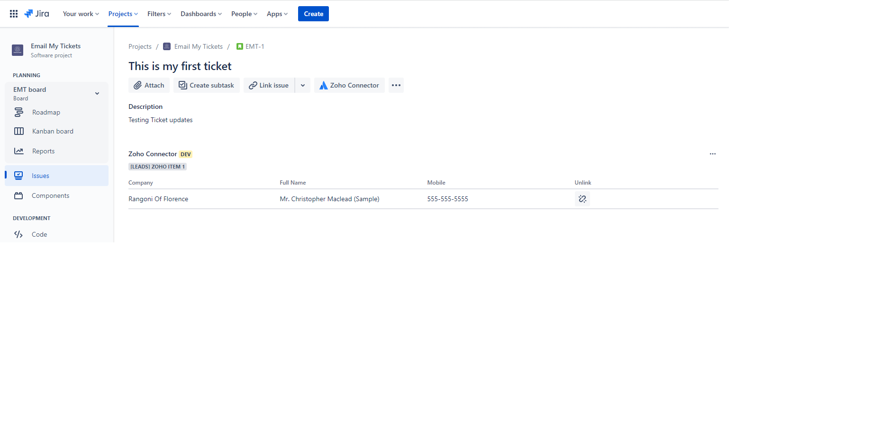Click the Code brackets icon
This screenshot has width=872, height=426.
(18, 234)
